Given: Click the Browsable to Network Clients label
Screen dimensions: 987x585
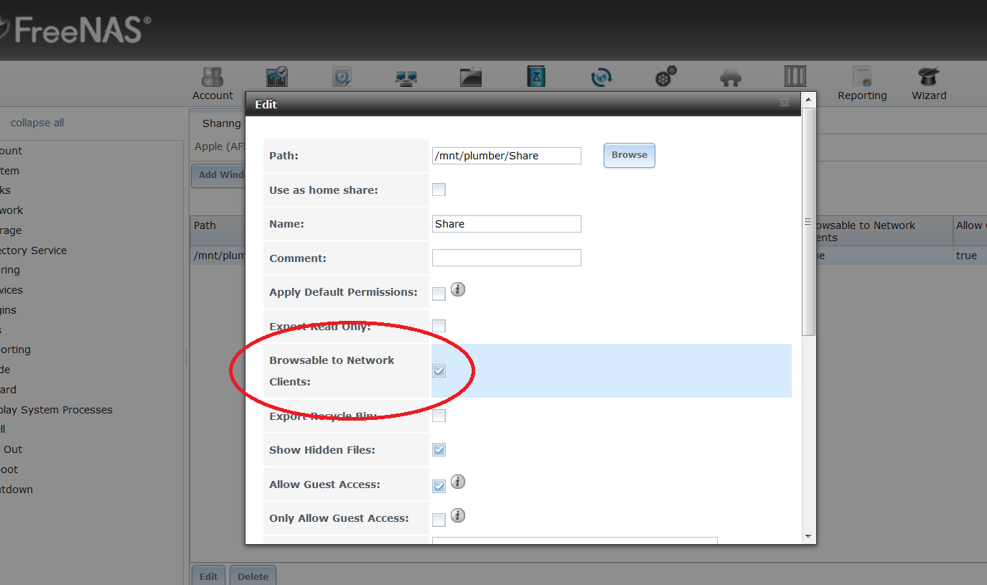Looking at the screenshot, I should (332, 370).
